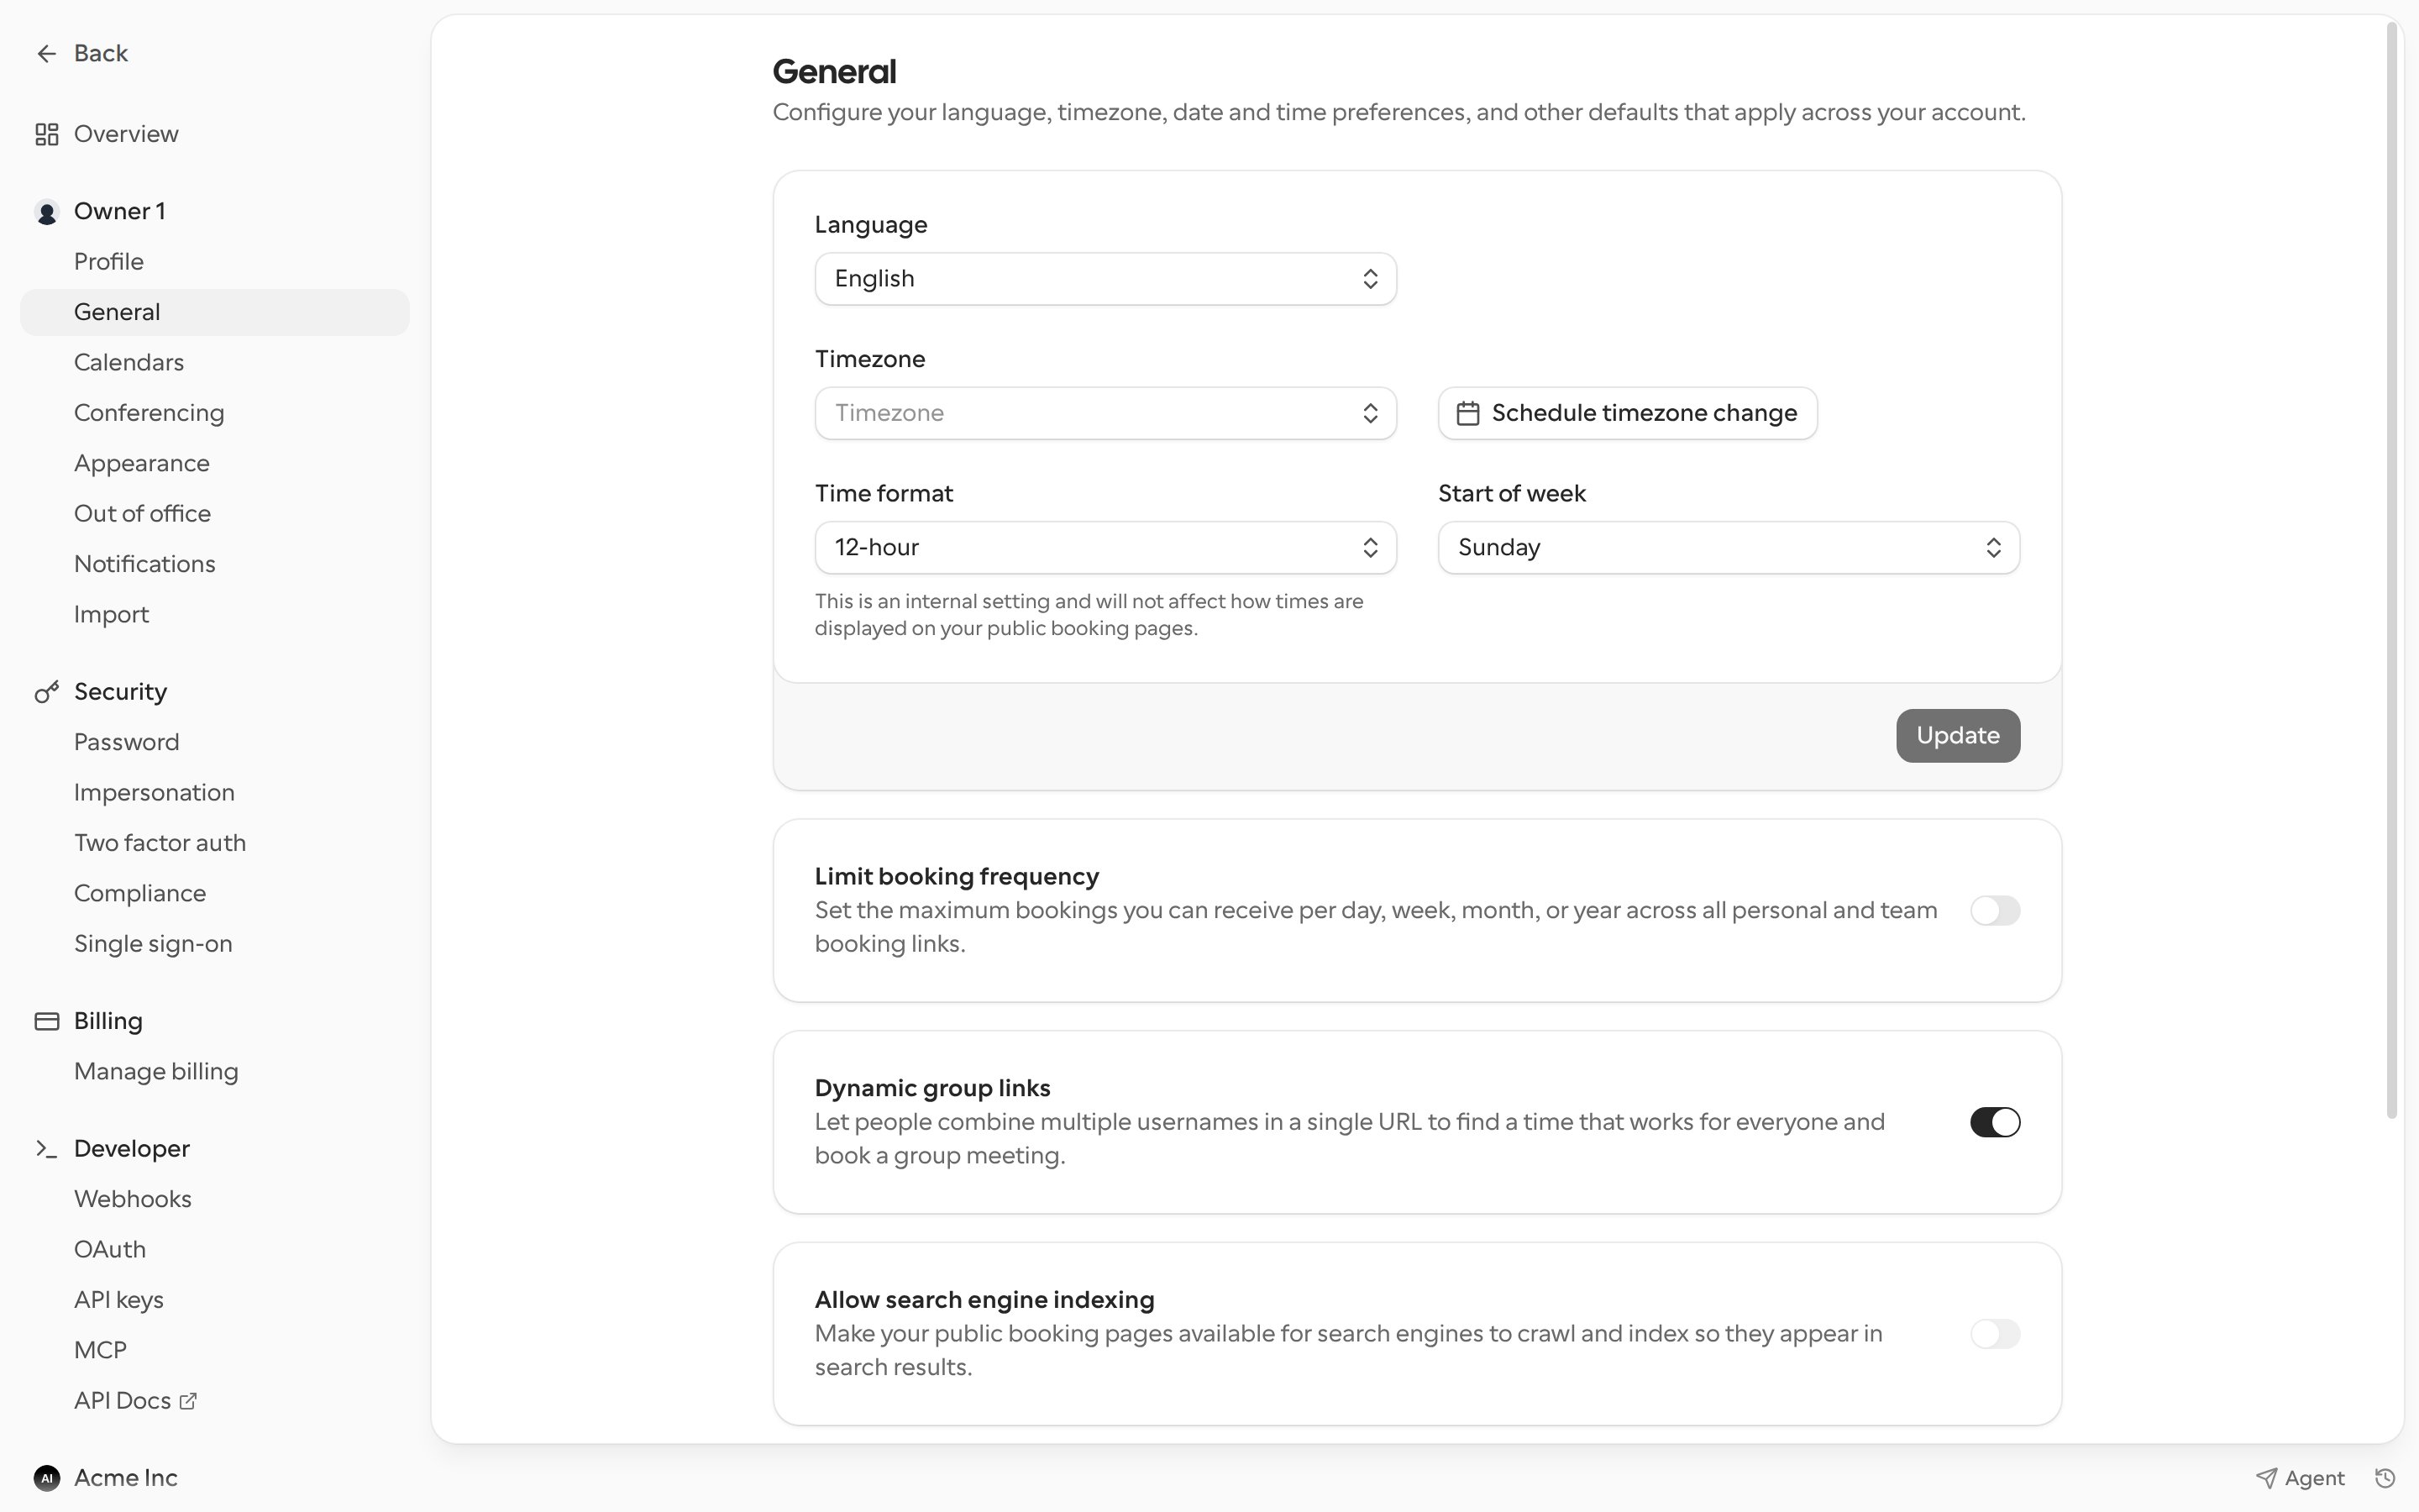Viewport: 2419px width, 1512px height.
Task: Click the Developer terminal icon
Action: coord(46,1149)
